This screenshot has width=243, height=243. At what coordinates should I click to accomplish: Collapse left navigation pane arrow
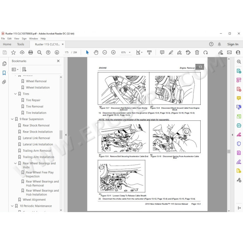click(66, 135)
